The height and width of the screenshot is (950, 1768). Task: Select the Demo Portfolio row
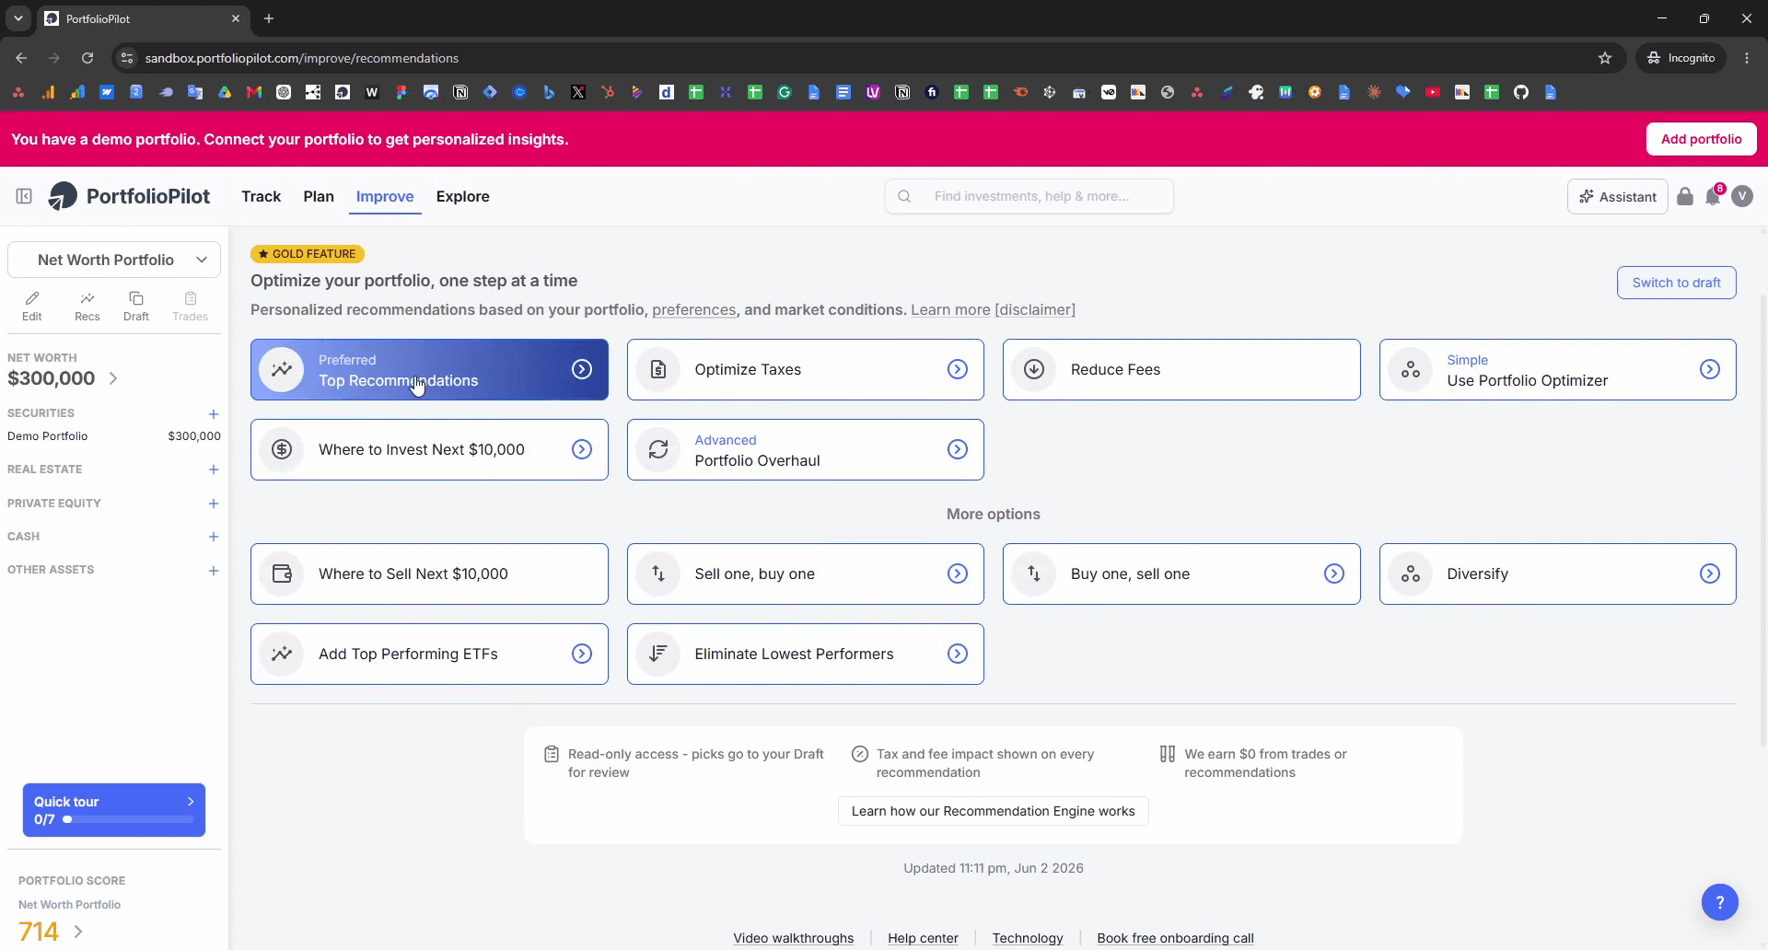(x=114, y=436)
